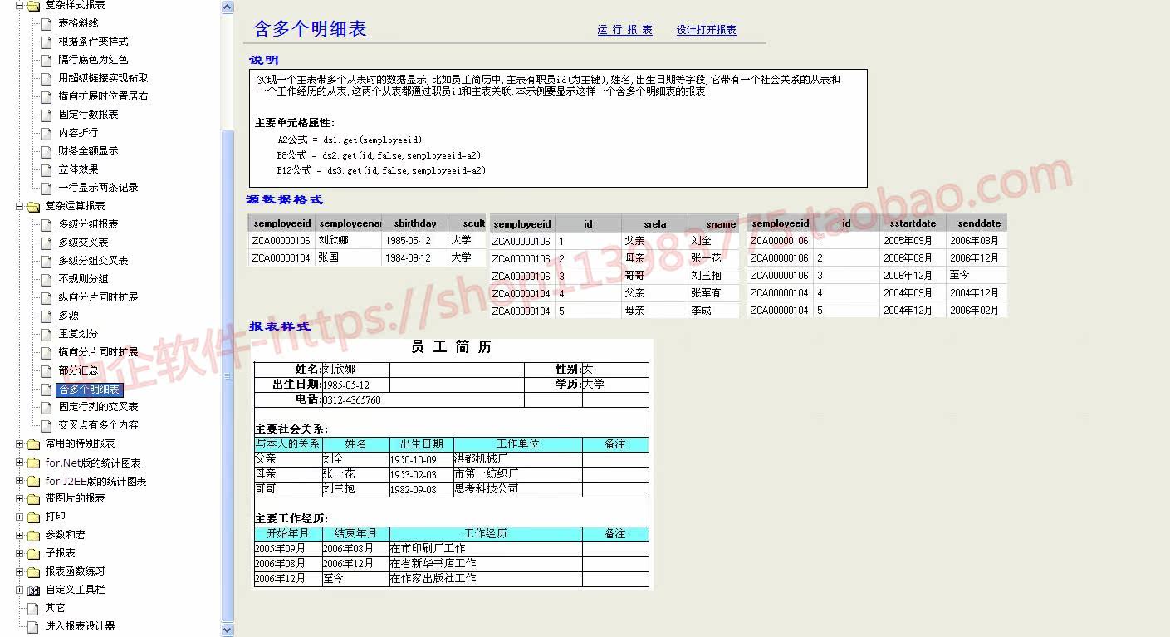Expand the 报表函数练习 folder
The width and height of the screenshot is (1170, 637).
19,571
